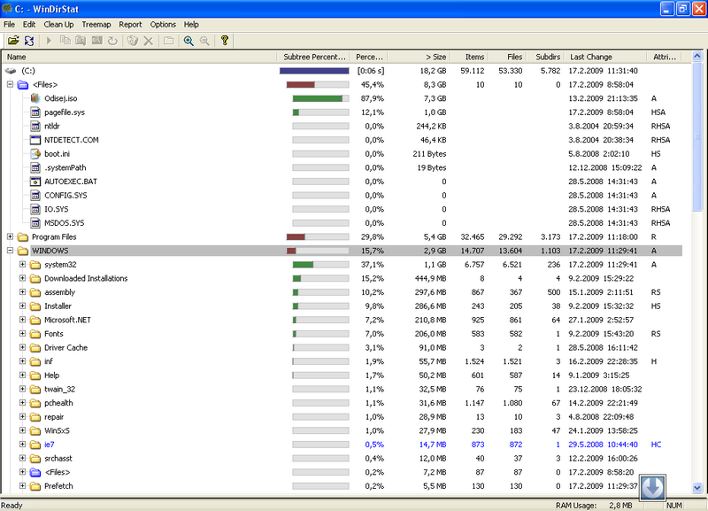Expand the Program Files folder

(11, 237)
